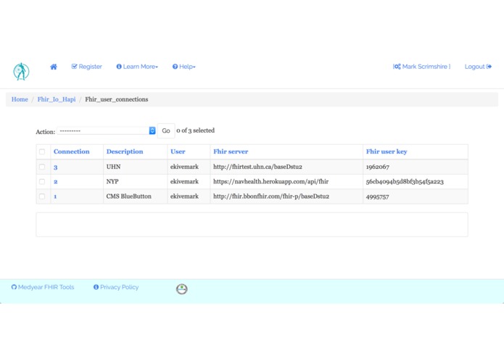Image resolution: width=504 pixels, height=358 pixels.
Task: Sort by the User column header
Action: [178, 151]
